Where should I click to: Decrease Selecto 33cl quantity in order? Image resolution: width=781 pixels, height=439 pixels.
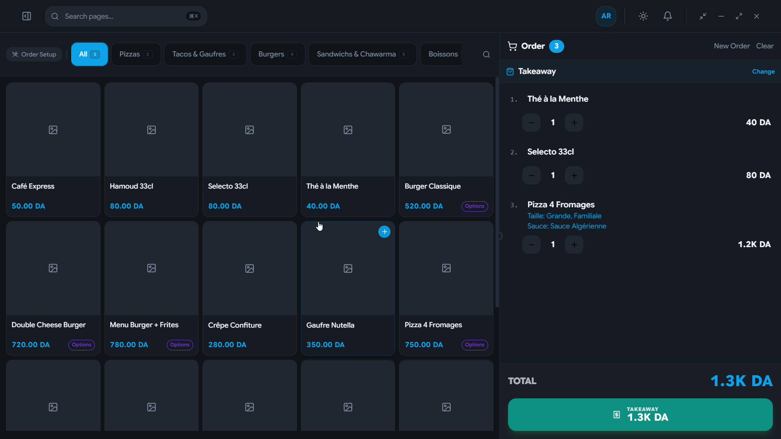(x=531, y=176)
